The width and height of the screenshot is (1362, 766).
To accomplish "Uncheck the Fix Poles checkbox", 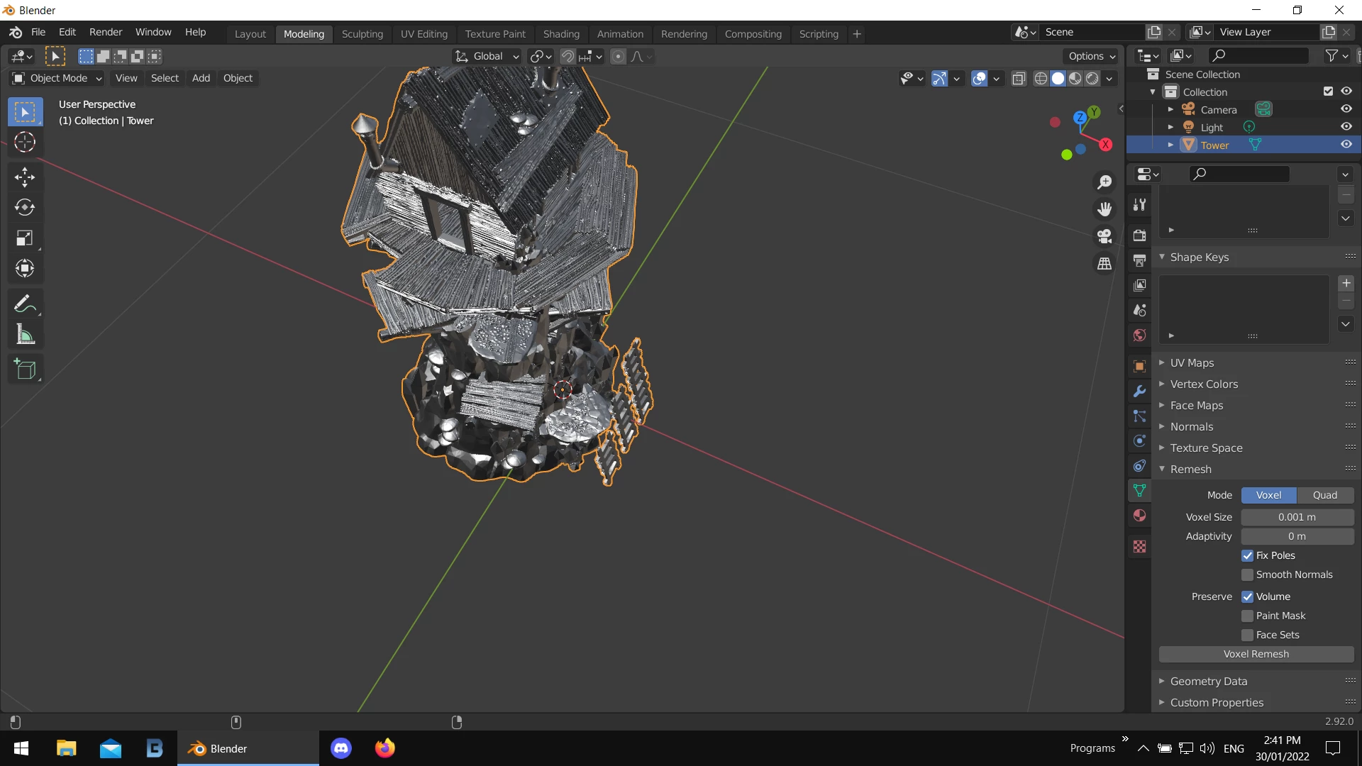I will coord(1247,556).
